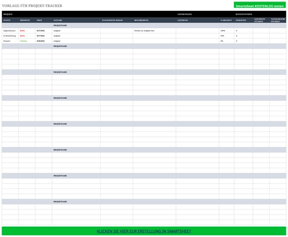Image resolution: width=288 pixels, height=237 pixels.
Task: Click the KOSTEN/STUNDEN section header
Action: [244, 14]
